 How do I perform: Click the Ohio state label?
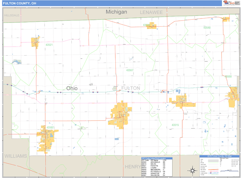[x=72, y=88]
